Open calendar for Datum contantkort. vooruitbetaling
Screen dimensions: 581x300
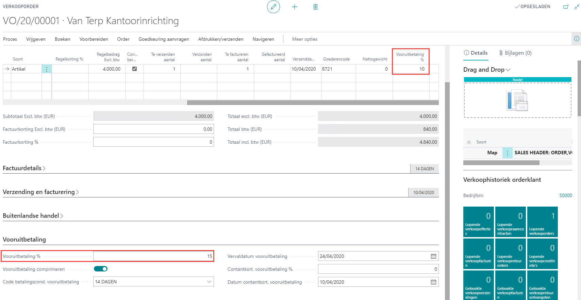[x=433, y=282]
